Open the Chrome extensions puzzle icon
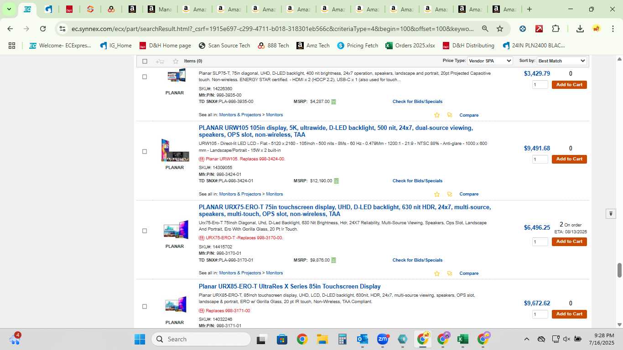The width and height of the screenshot is (623, 350). pos(556,29)
